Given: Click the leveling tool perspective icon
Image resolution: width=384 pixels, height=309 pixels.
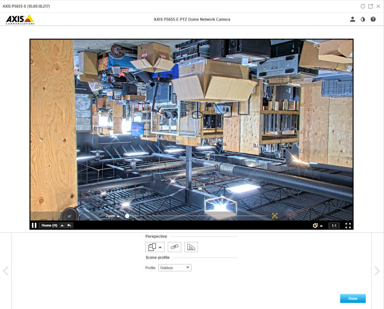Looking at the screenshot, I should [174, 247].
